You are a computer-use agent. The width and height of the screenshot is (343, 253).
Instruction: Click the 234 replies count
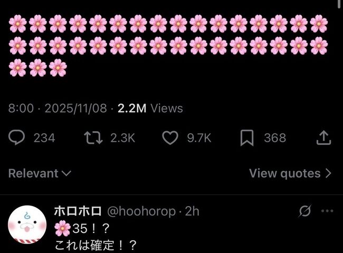pos(44,138)
